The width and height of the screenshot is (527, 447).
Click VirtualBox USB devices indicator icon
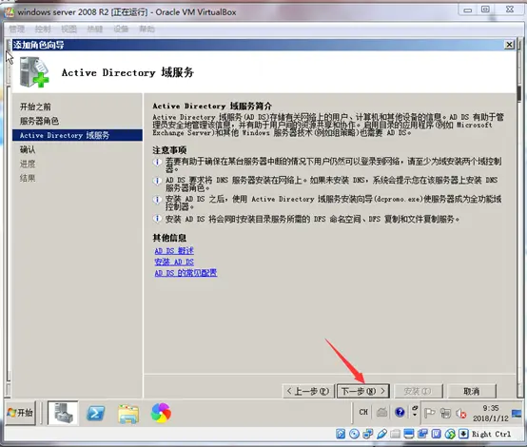point(381,434)
